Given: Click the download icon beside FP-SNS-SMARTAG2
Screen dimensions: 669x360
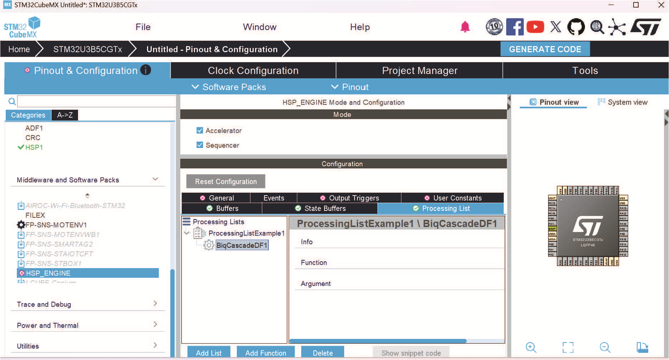Looking at the screenshot, I should 21,244.
